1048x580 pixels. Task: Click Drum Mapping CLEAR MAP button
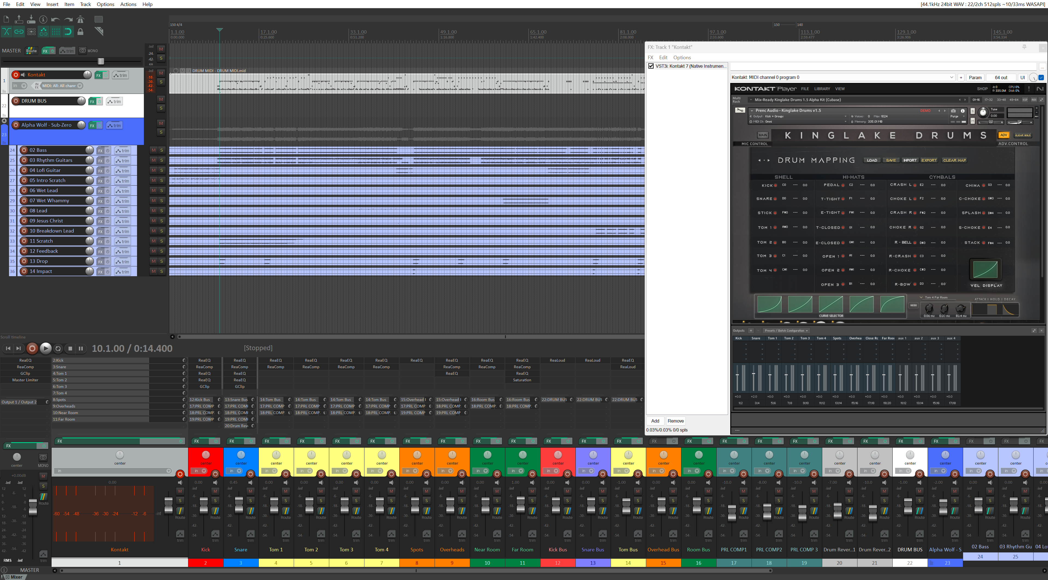[954, 160]
